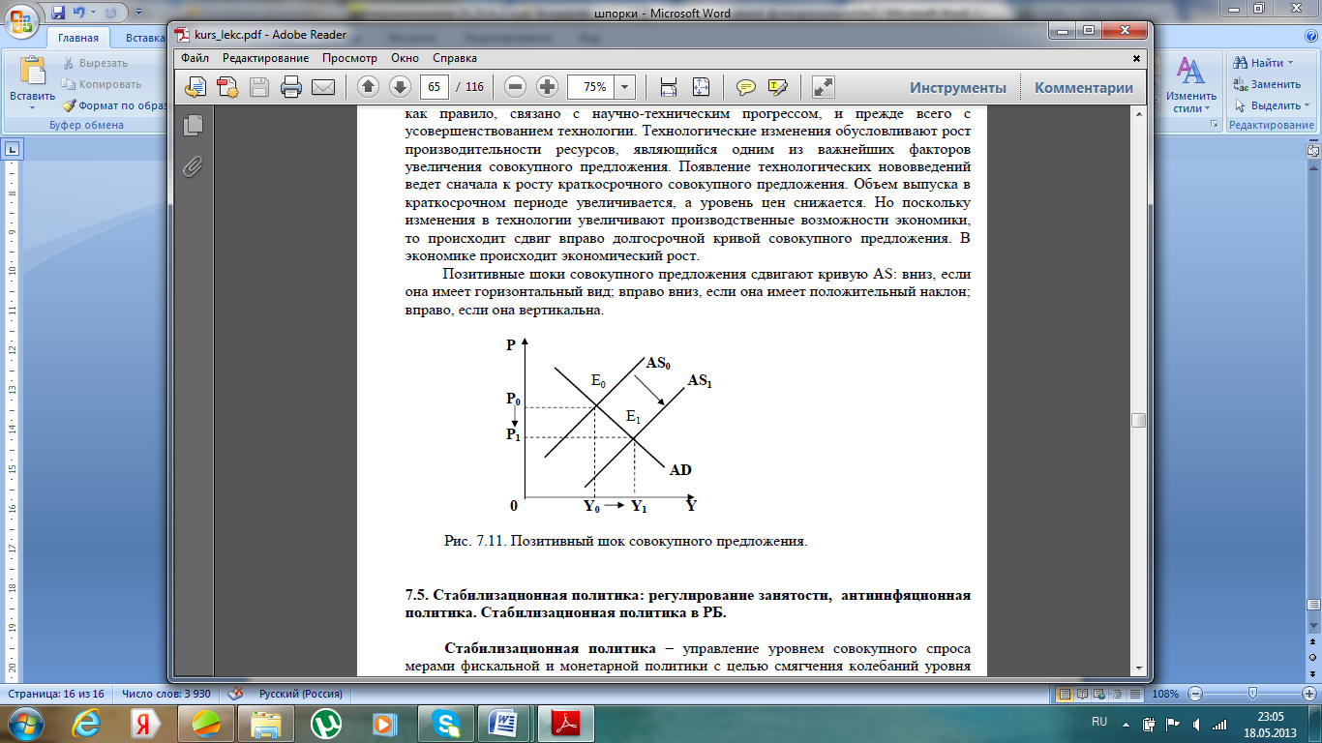
Task: Open the Просмотр menu
Action: [x=349, y=58]
